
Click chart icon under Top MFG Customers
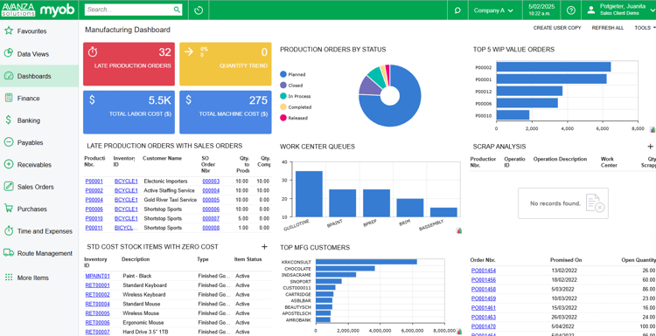tap(459, 332)
